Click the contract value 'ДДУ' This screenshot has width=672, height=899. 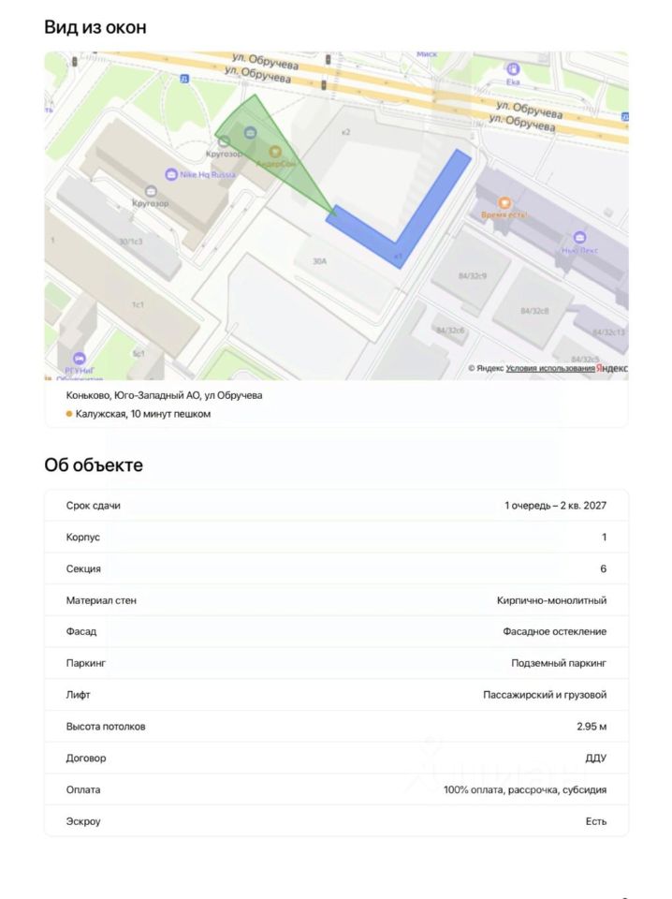[596, 758]
